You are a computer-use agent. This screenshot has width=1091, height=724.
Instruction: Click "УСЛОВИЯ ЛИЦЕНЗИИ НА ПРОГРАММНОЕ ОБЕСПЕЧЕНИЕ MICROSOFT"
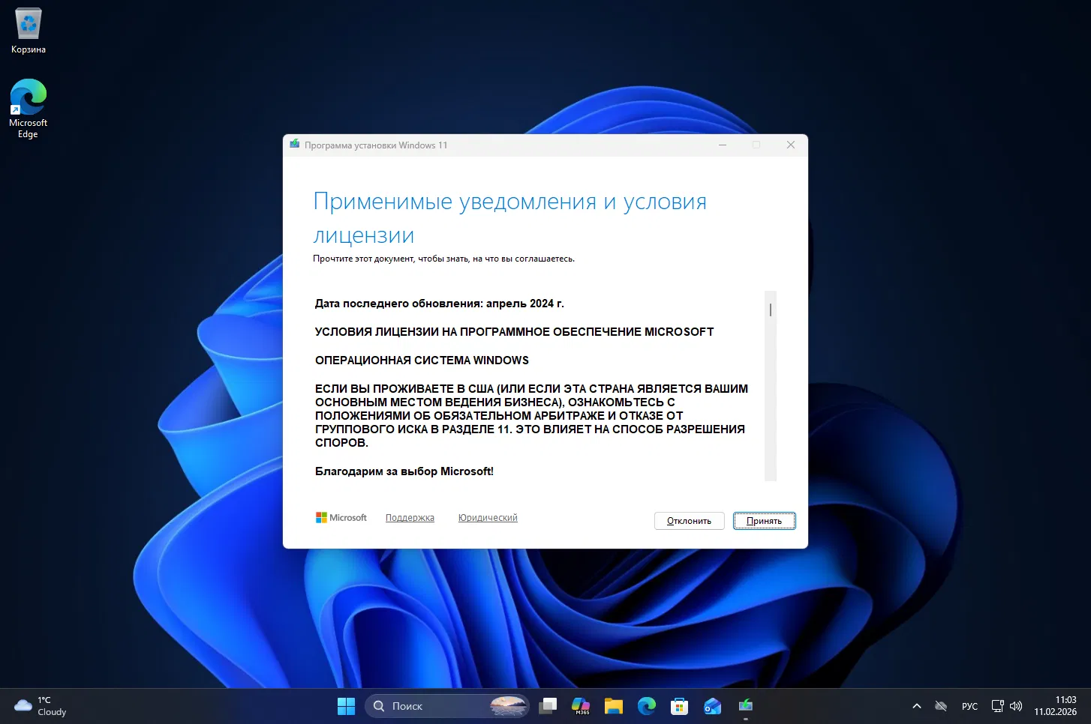(515, 332)
